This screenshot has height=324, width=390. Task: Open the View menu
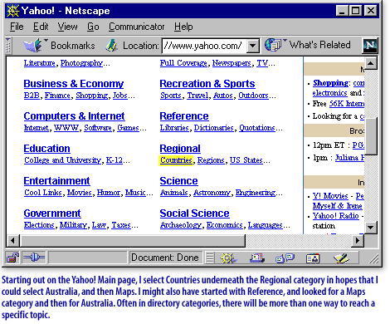(x=67, y=27)
